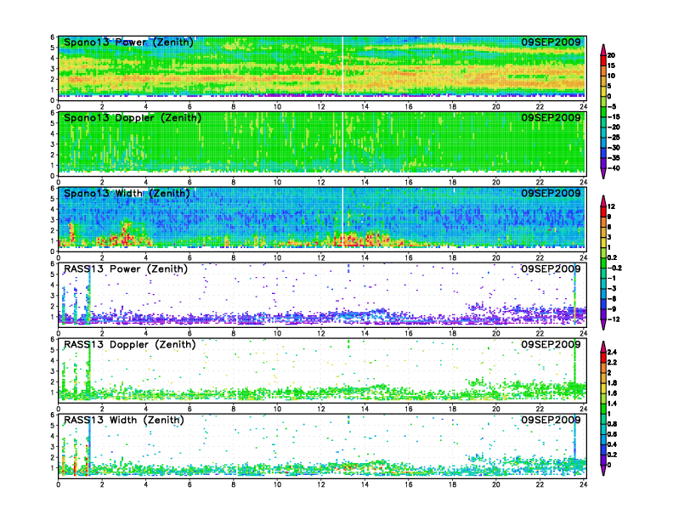
Task: Click the 0.6 label on the bottom colorbar
Action: 612,434
